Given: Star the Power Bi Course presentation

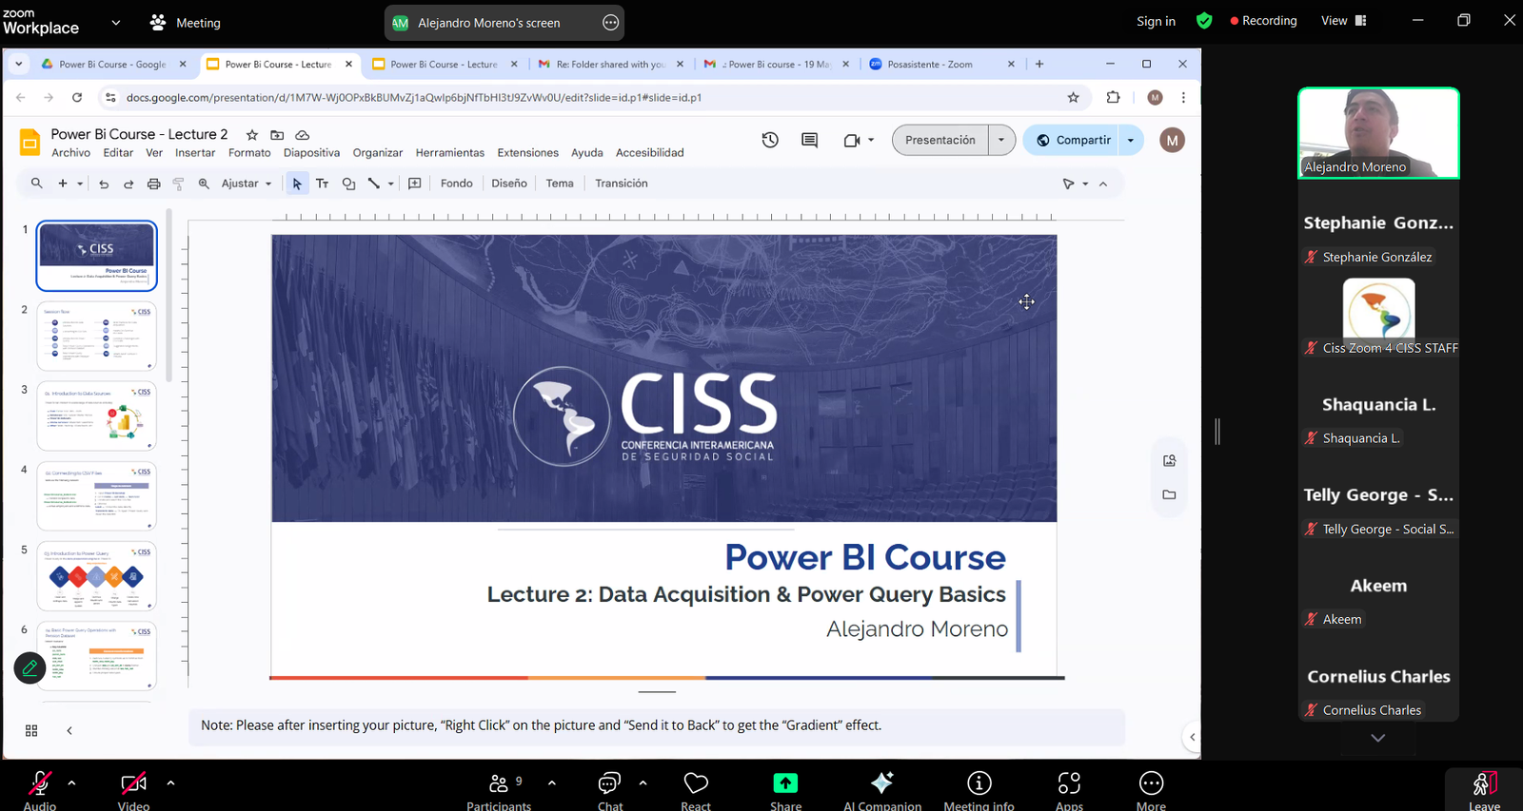Looking at the screenshot, I should (x=252, y=135).
